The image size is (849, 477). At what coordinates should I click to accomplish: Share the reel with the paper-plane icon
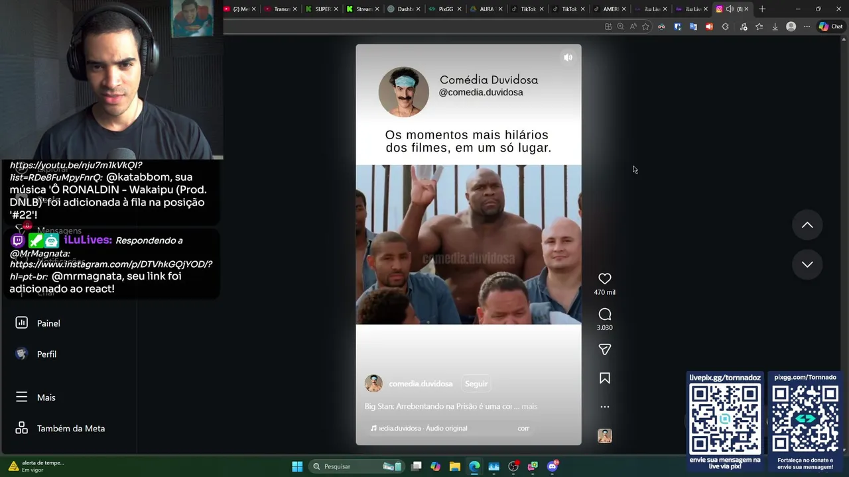click(604, 349)
